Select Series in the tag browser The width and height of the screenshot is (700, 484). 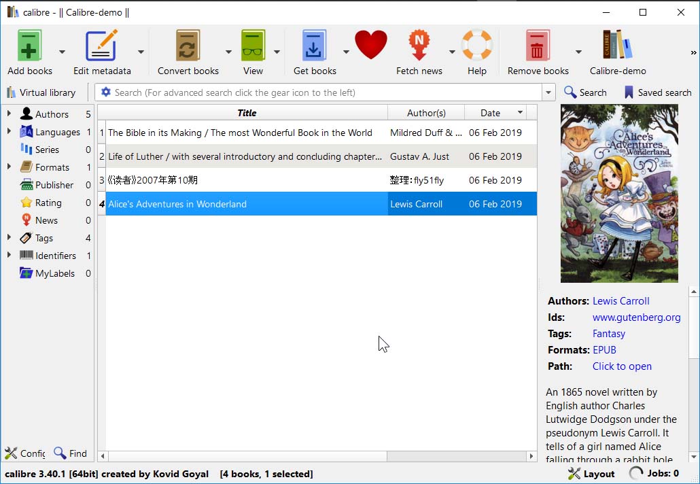tap(47, 150)
